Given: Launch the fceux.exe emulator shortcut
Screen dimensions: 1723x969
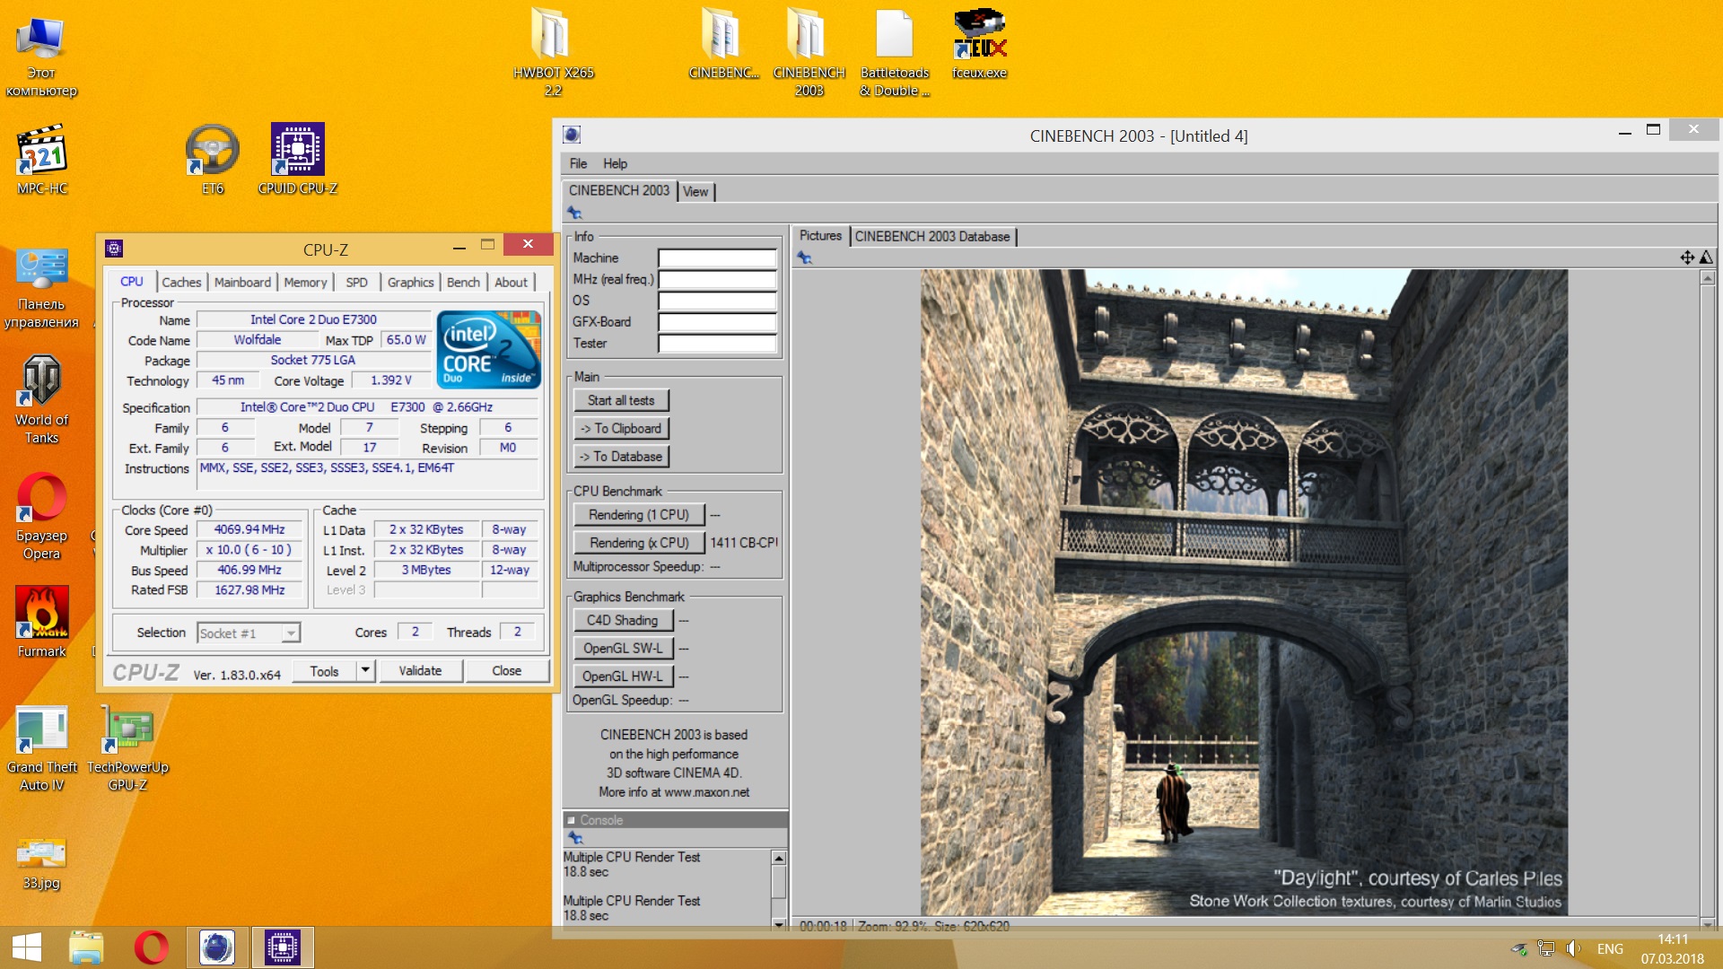Looking at the screenshot, I should click(x=979, y=43).
